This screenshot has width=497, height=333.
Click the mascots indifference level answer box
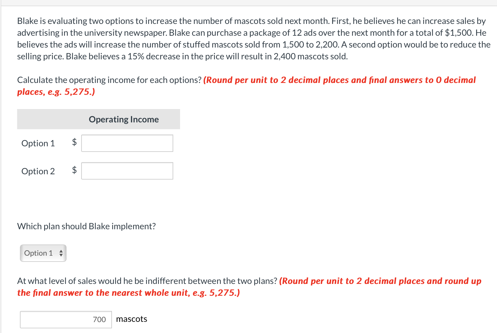66,319
